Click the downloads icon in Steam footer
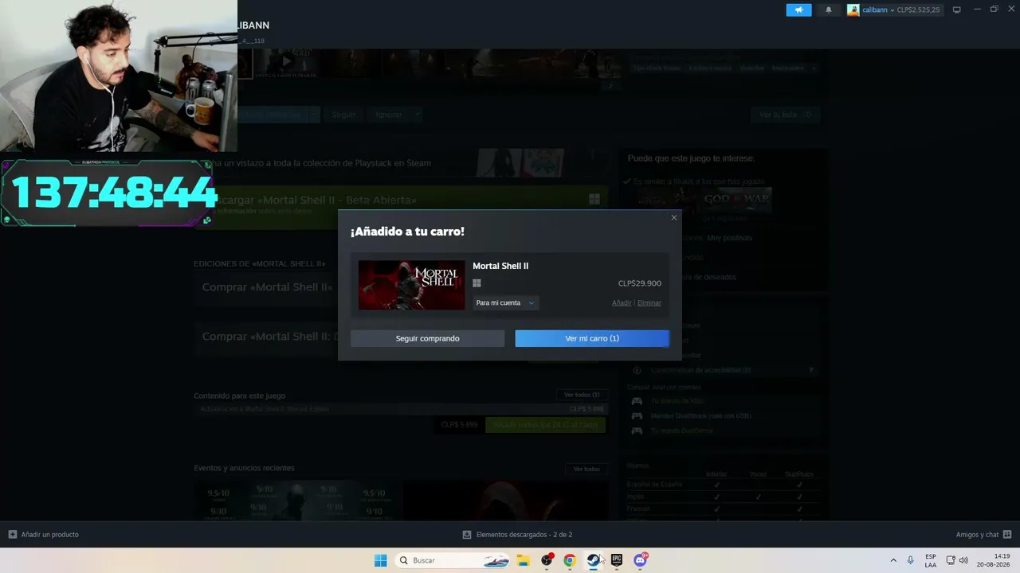Viewport: 1020px width, 573px height. [x=467, y=535]
